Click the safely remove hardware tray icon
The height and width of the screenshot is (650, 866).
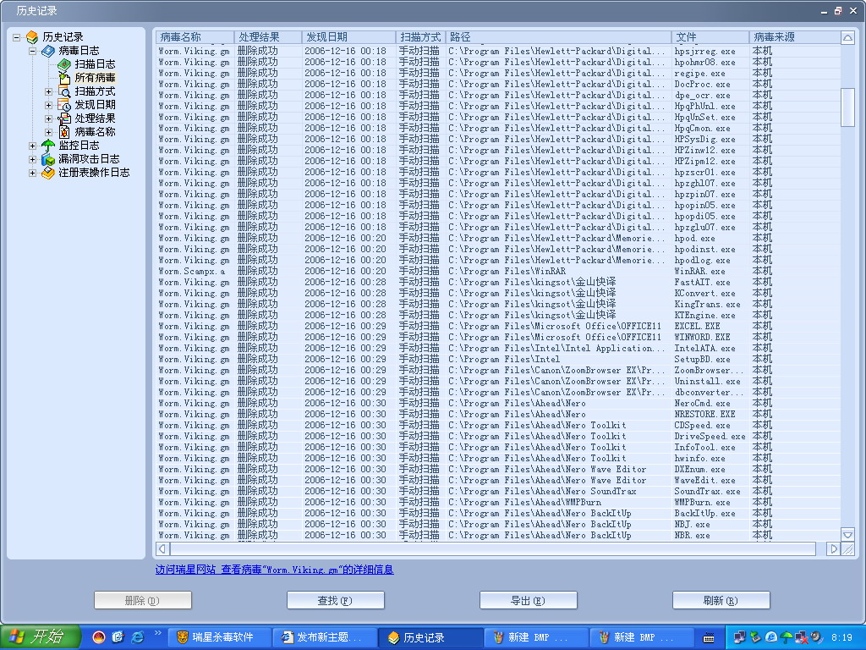coord(755,637)
